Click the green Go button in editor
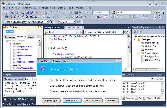This screenshot has width=167, height=108. tap(127, 32)
